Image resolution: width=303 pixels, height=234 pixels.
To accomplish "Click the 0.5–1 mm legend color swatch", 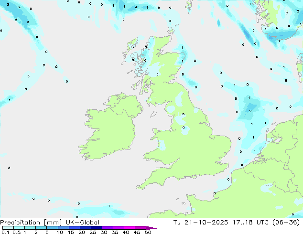I will pyautogui.click(x=19, y=228).
